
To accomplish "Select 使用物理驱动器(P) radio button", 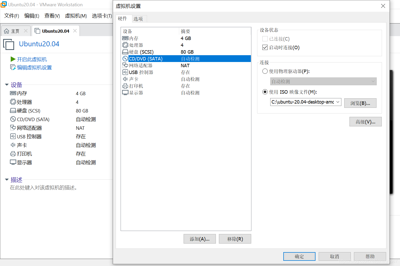I will [265, 71].
